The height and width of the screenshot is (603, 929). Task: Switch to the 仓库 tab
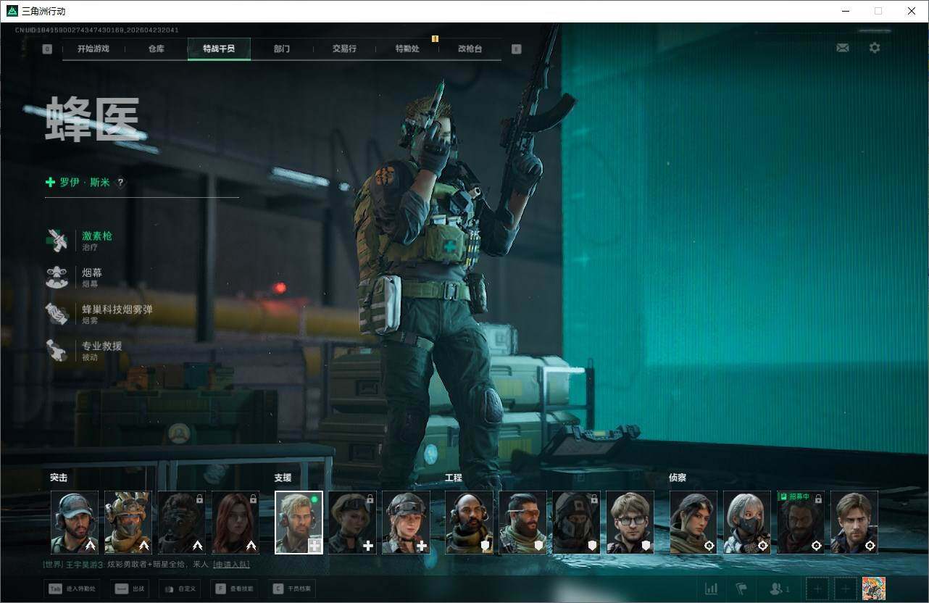[x=156, y=49]
